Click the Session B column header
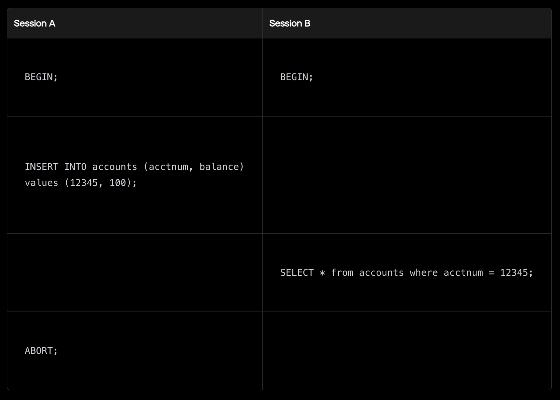This screenshot has width=560, height=400. (x=290, y=23)
